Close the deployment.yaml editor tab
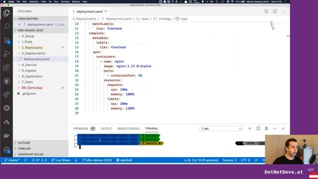 (106, 11)
